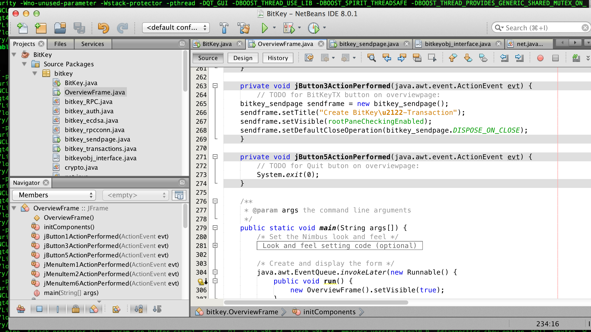The height and width of the screenshot is (332, 591).
Task: Go to next bookmark icon
Action: click(x=468, y=58)
